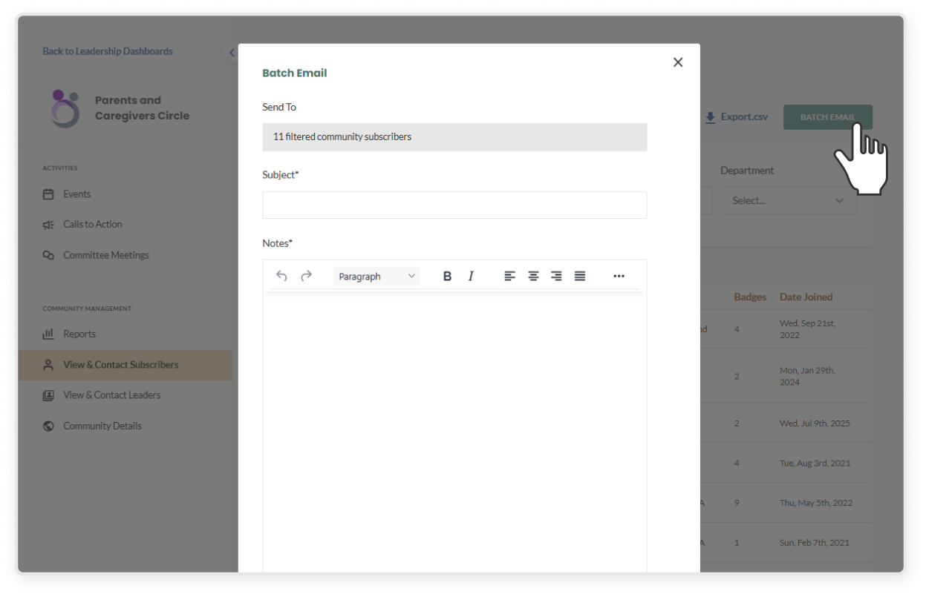Image resolution: width=926 pixels, height=597 pixels.
Task: Click the date Mon, Jan 29th, 2024
Action: pos(807,376)
